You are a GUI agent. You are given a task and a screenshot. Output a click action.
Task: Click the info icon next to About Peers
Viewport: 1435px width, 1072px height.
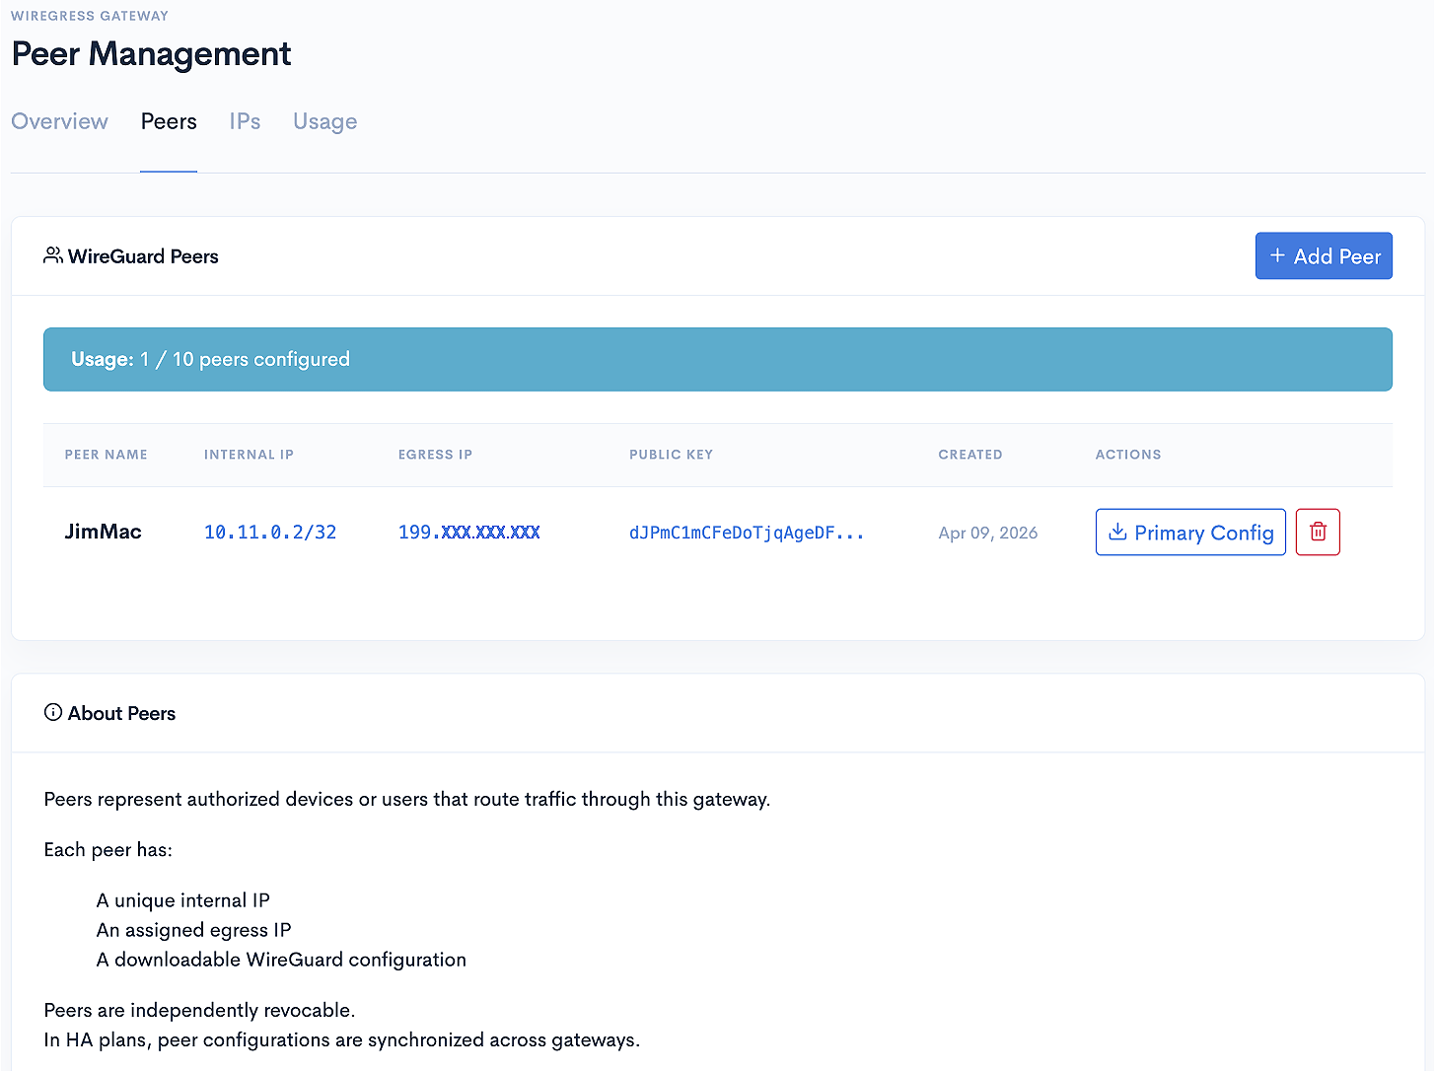point(53,712)
